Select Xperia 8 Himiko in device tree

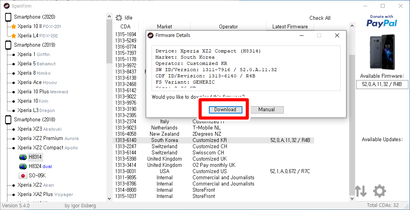pos(34,73)
